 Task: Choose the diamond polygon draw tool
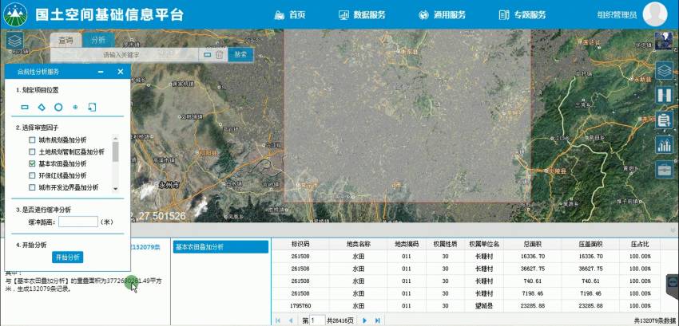click(x=42, y=106)
